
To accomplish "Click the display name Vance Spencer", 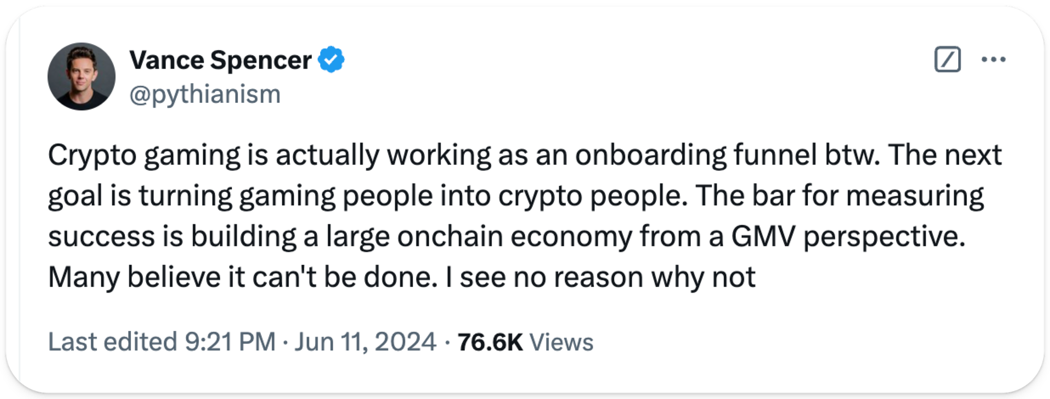I will pos(220,60).
